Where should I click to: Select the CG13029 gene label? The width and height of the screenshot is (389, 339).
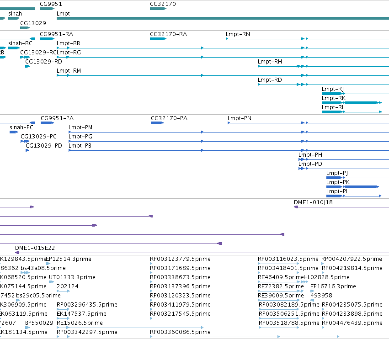[33, 23]
